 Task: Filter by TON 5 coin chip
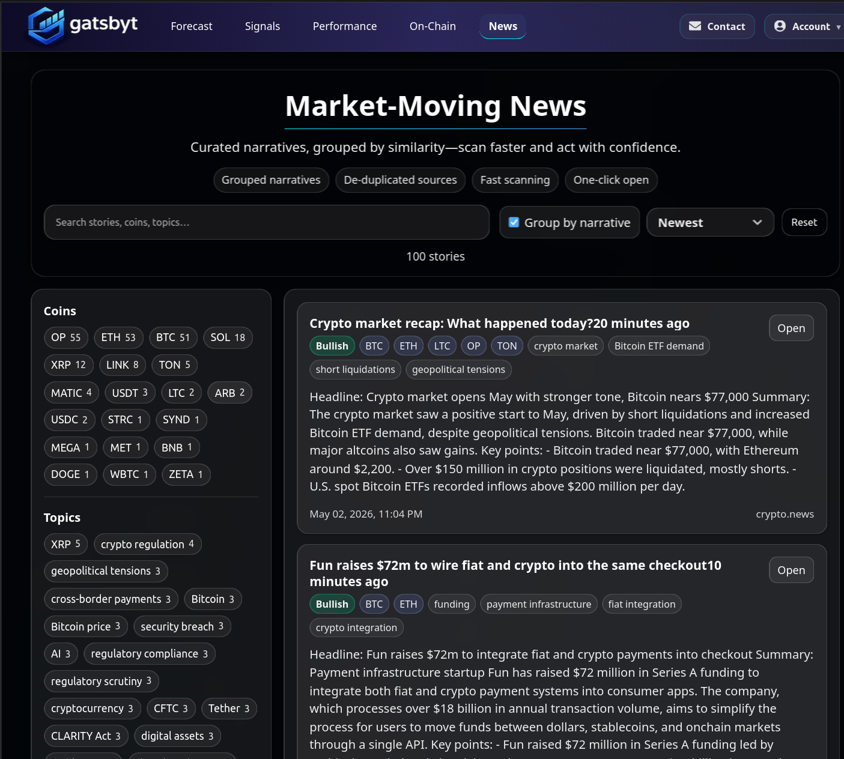pyautogui.click(x=175, y=365)
